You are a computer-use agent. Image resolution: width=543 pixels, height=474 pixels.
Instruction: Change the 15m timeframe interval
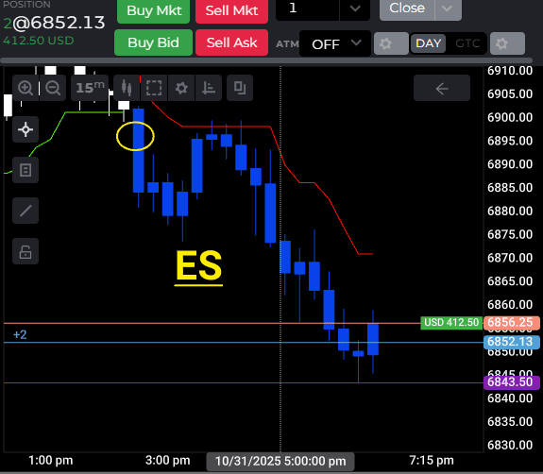(90, 88)
